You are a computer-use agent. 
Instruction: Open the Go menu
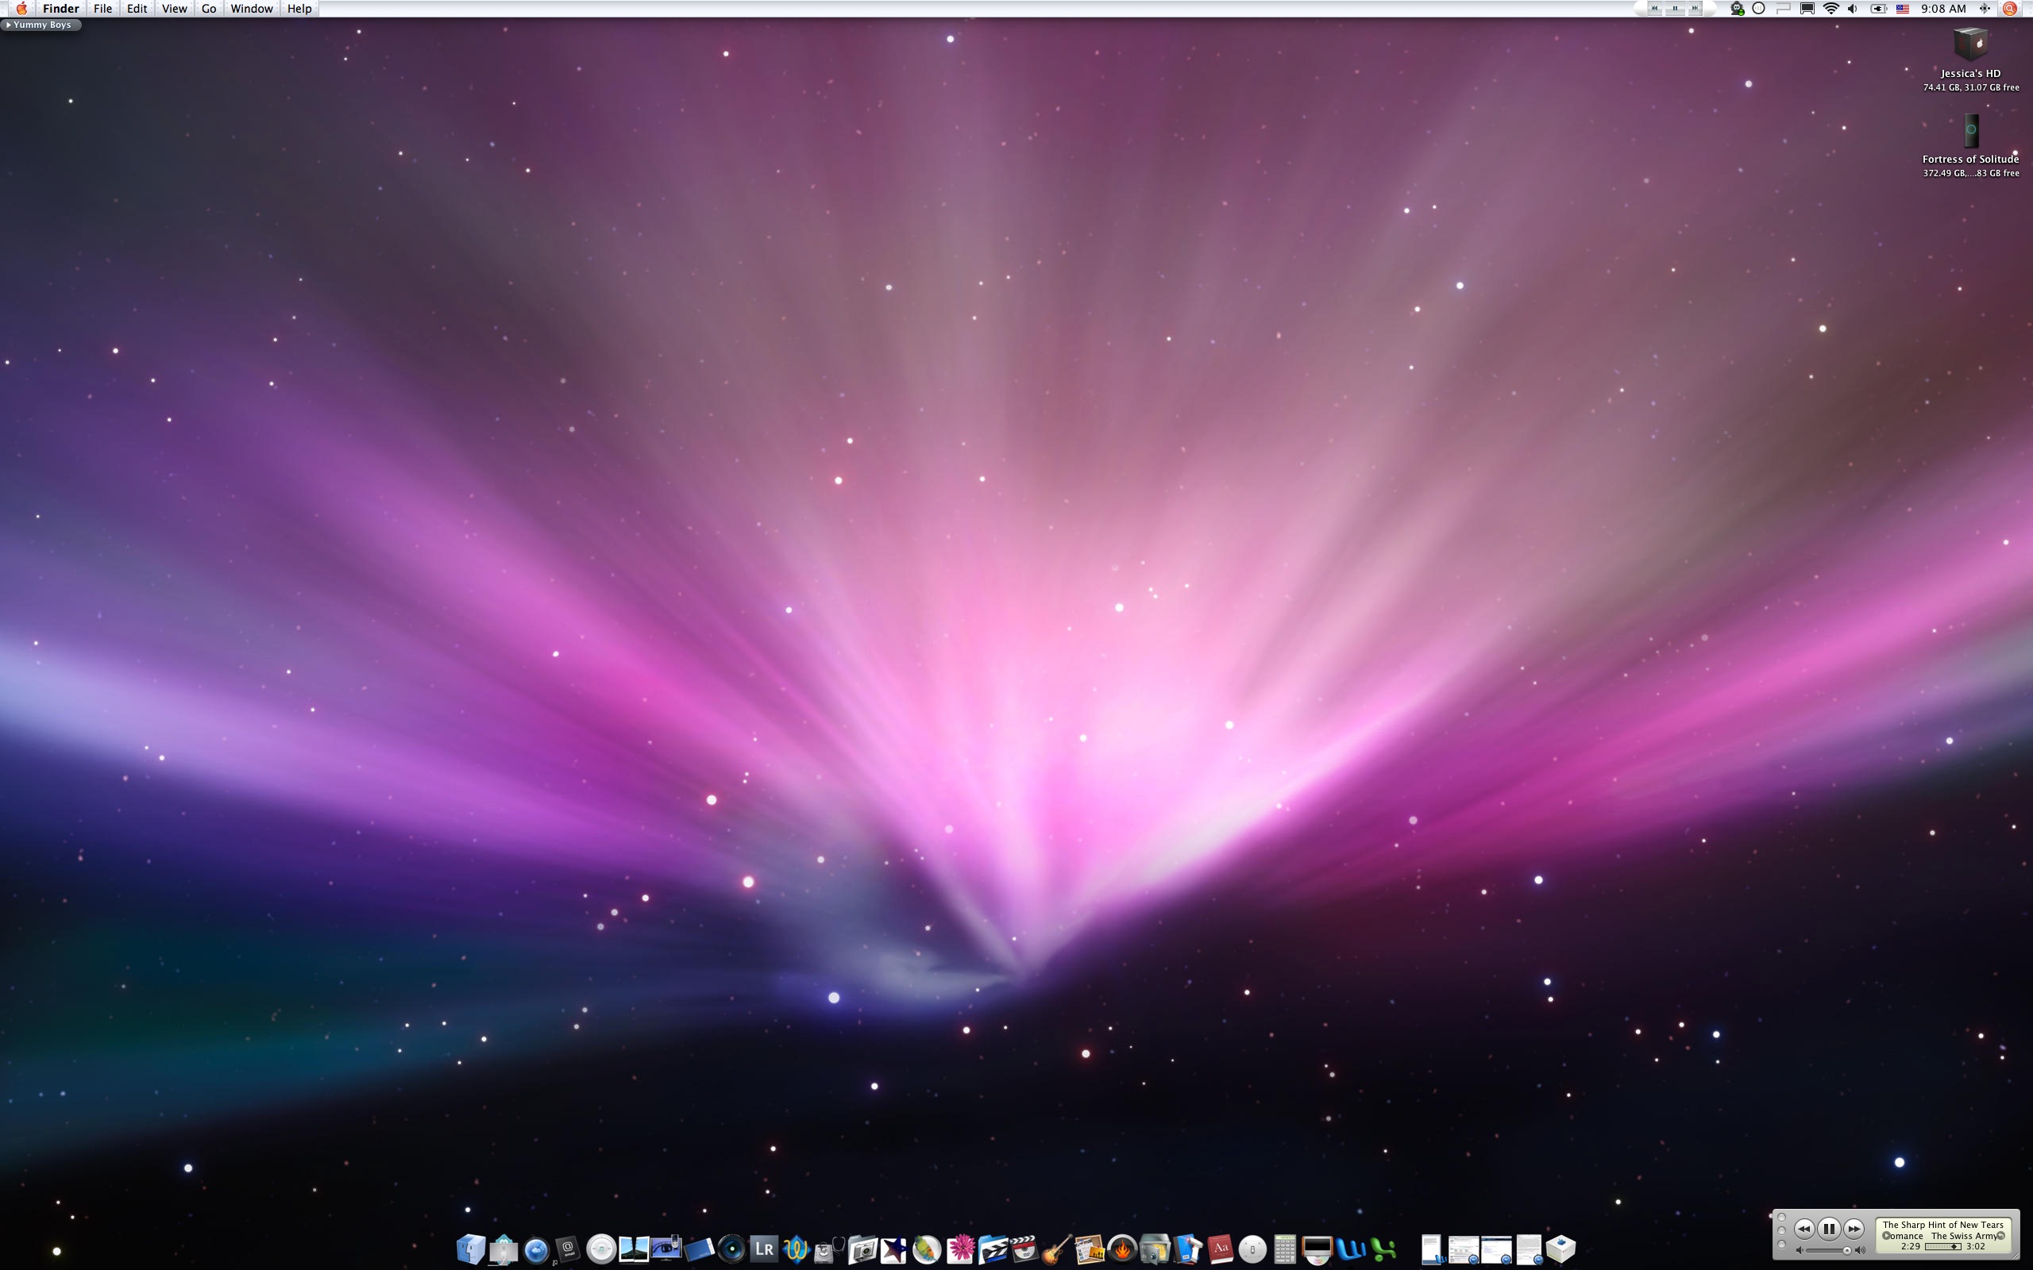click(208, 9)
